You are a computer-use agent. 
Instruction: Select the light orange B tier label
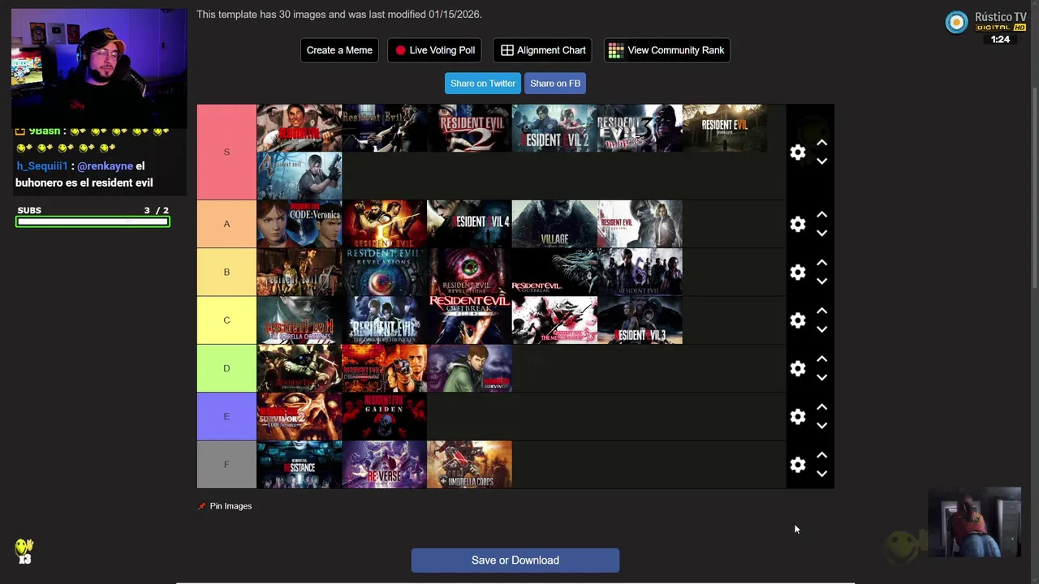coord(226,272)
